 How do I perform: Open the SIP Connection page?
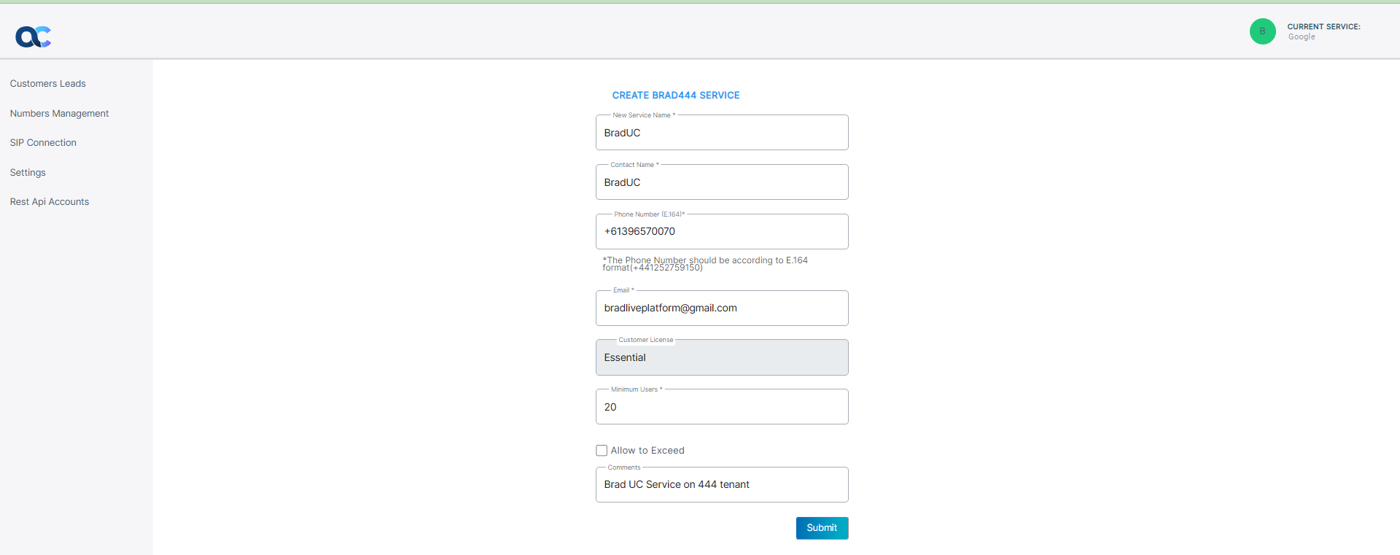[43, 143]
